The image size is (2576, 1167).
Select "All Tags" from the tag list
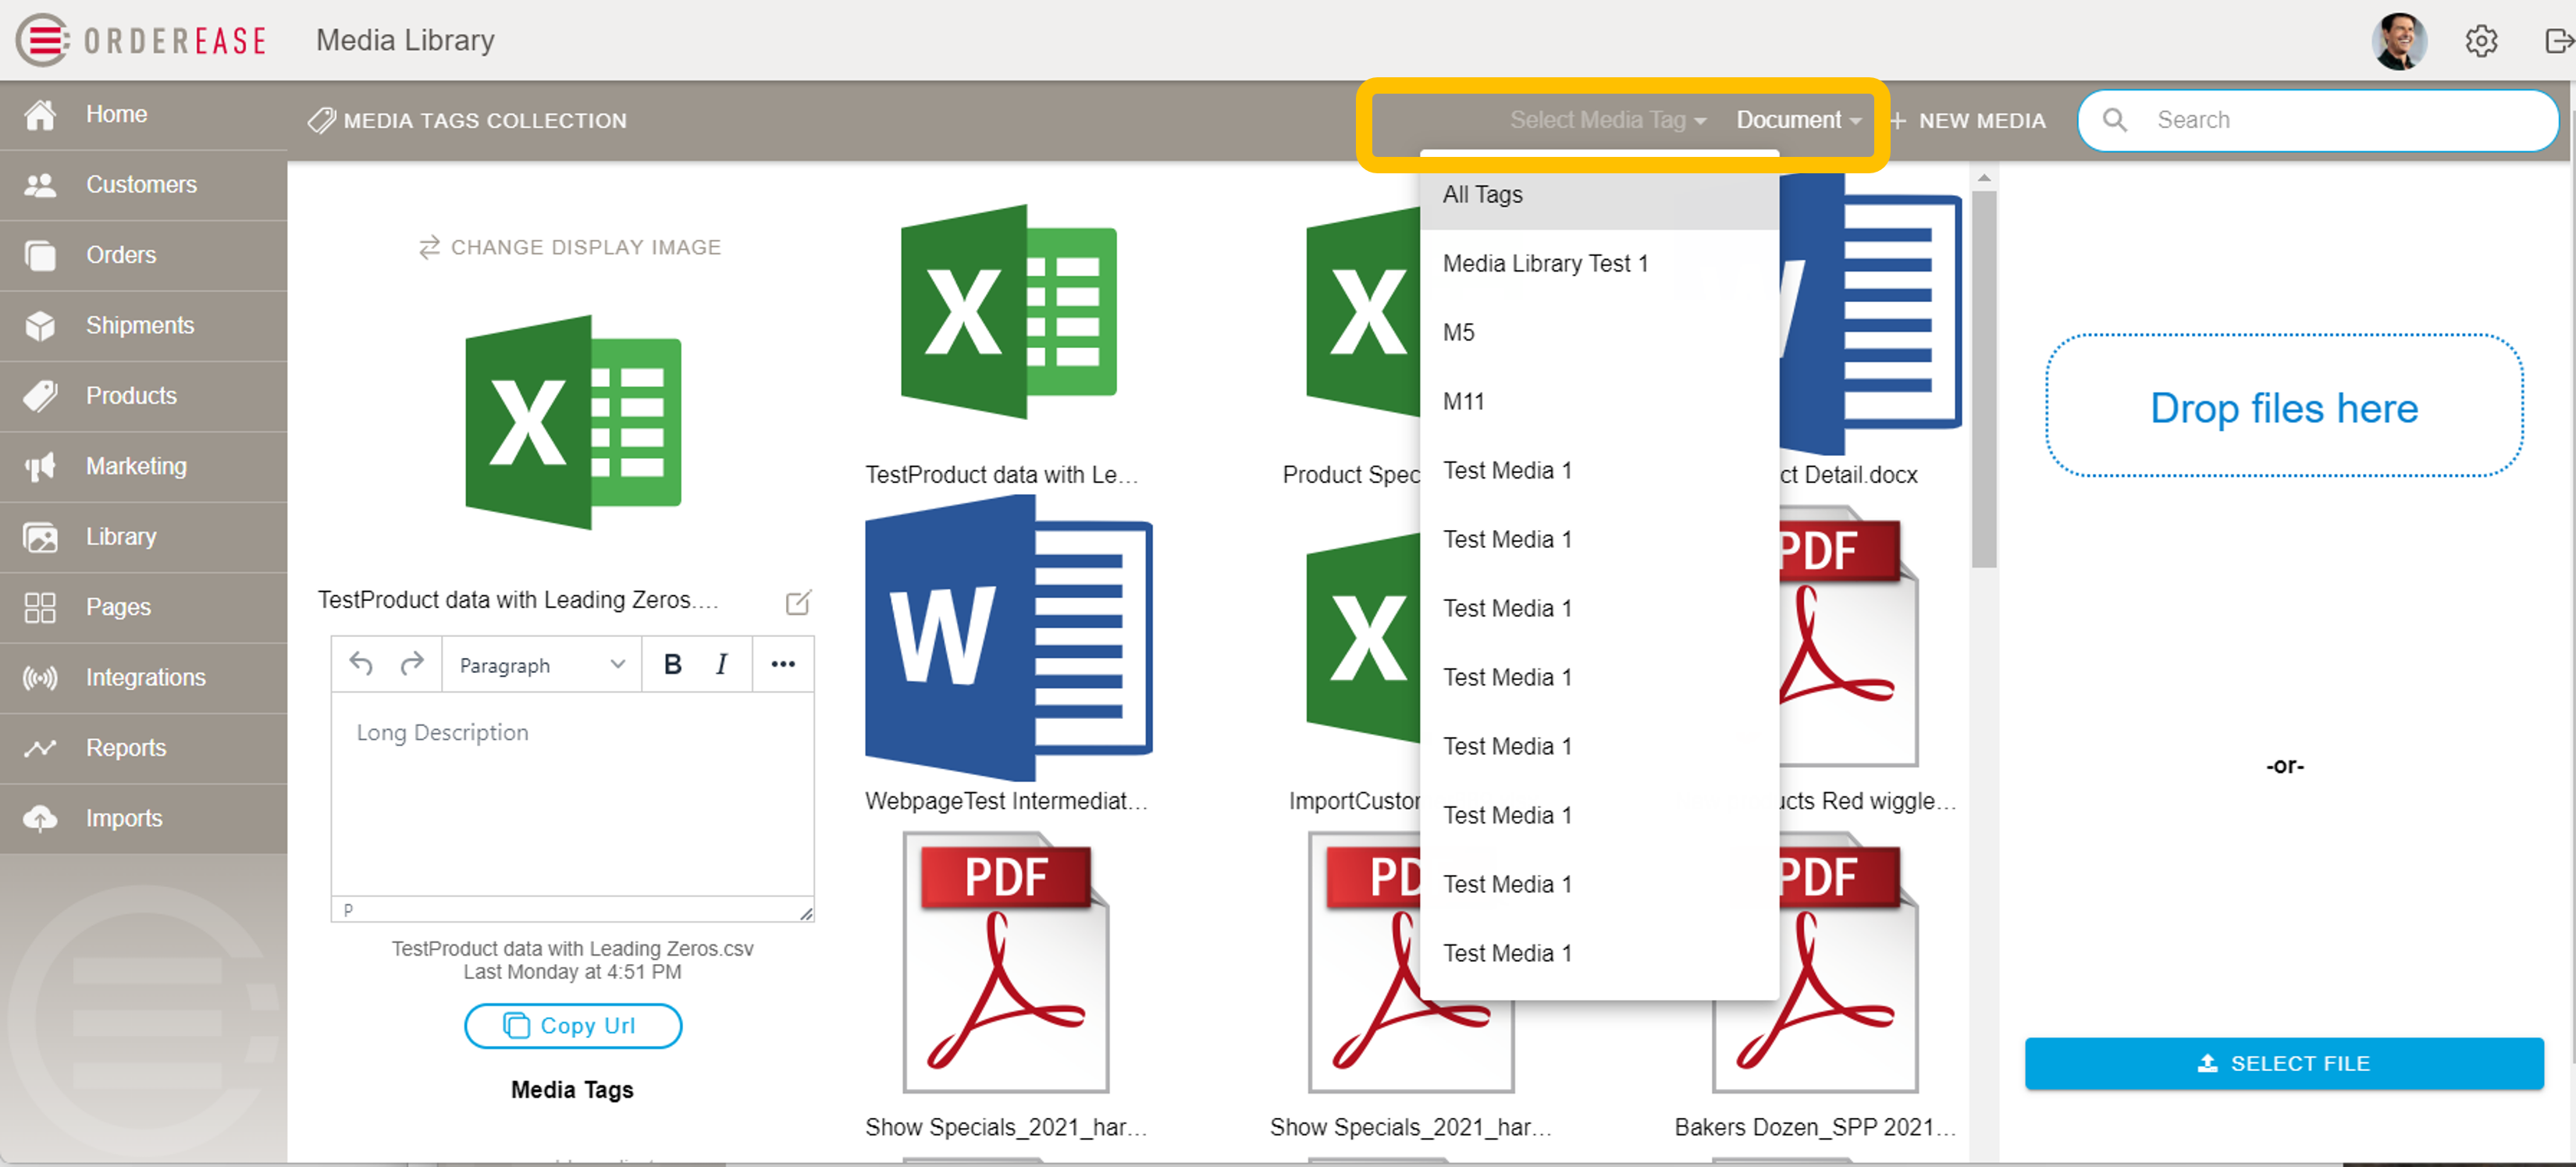[x=1483, y=194]
